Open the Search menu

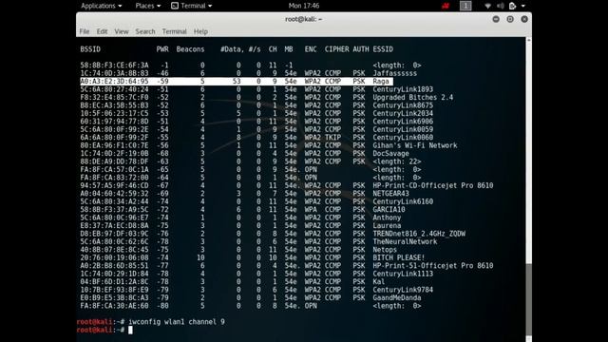[145, 31]
